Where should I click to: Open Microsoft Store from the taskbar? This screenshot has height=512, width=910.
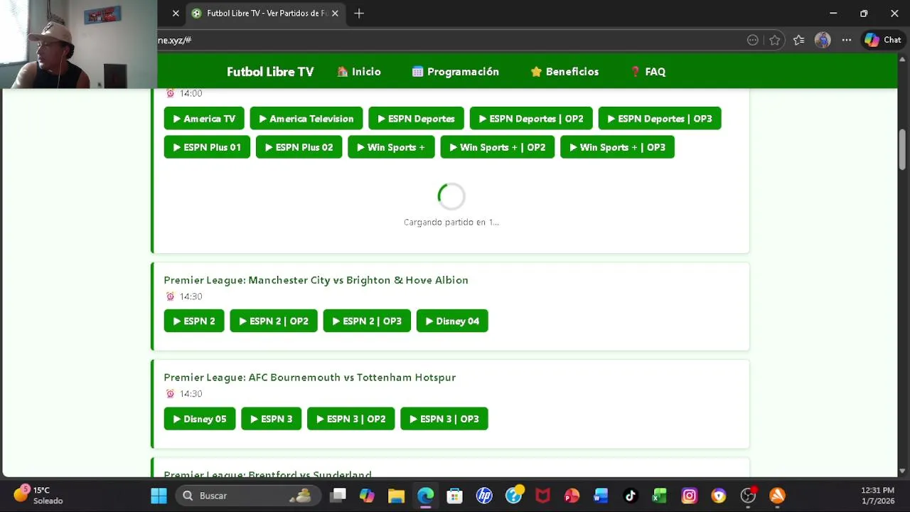454,496
